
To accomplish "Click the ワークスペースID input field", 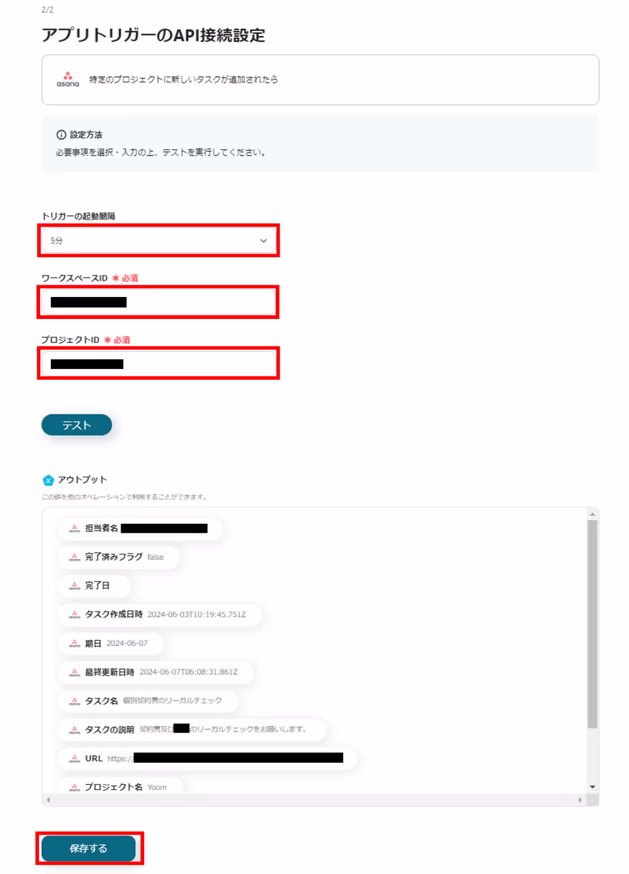I will click(x=159, y=302).
